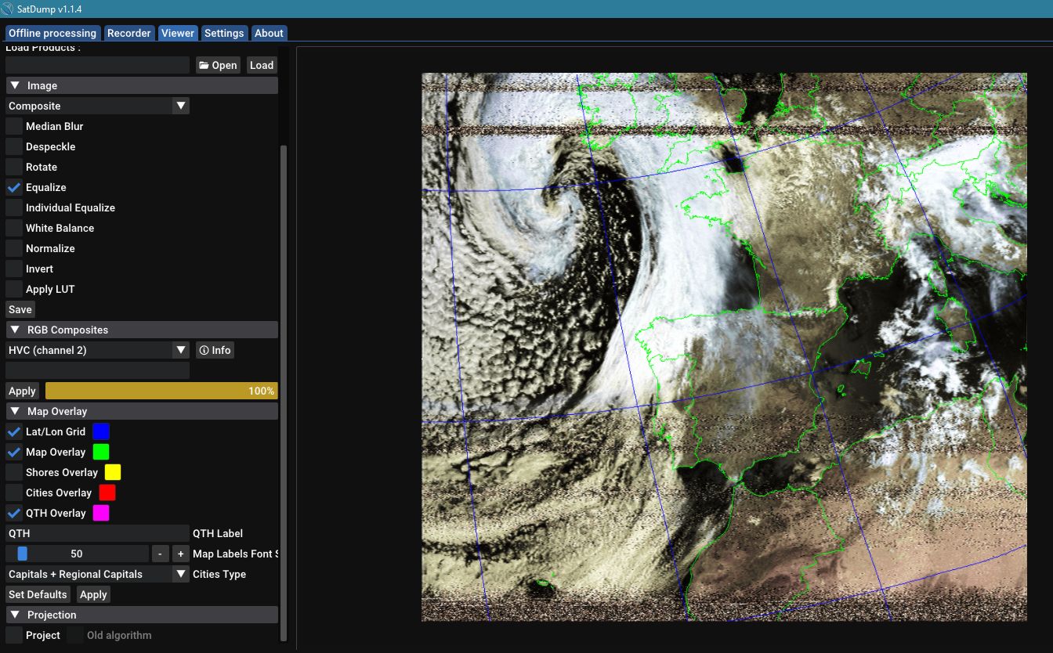Viewport: 1053px width, 653px height.
Task: Open the HVC (channel 2) composite dropdown
Action: (x=97, y=350)
